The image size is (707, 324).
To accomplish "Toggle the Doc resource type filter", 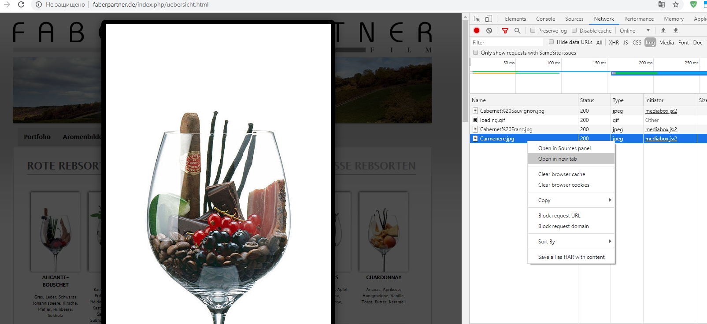I will point(698,43).
